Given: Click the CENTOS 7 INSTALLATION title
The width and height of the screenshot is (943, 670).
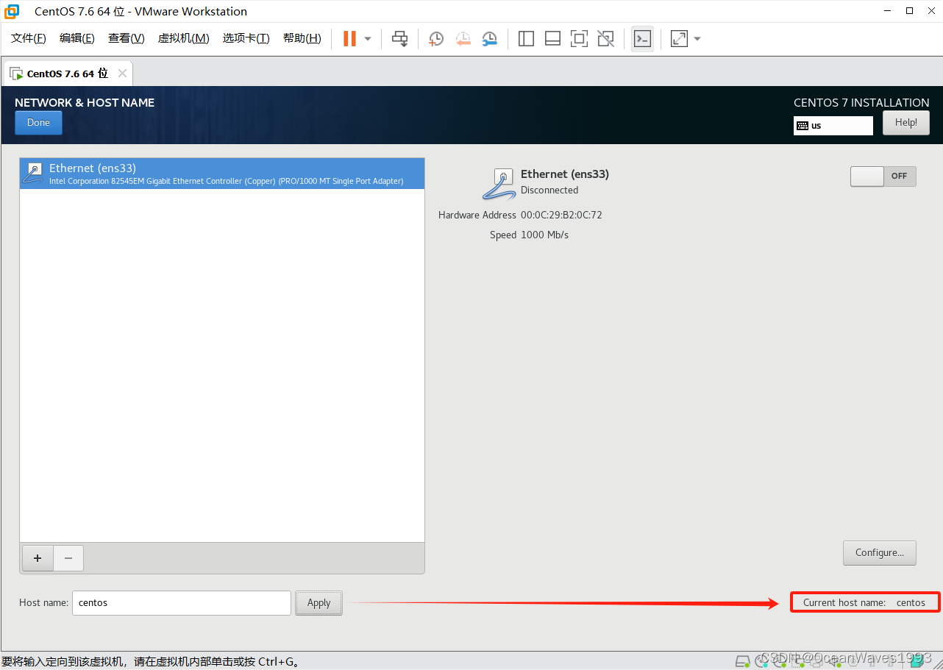Looking at the screenshot, I should click(x=861, y=103).
